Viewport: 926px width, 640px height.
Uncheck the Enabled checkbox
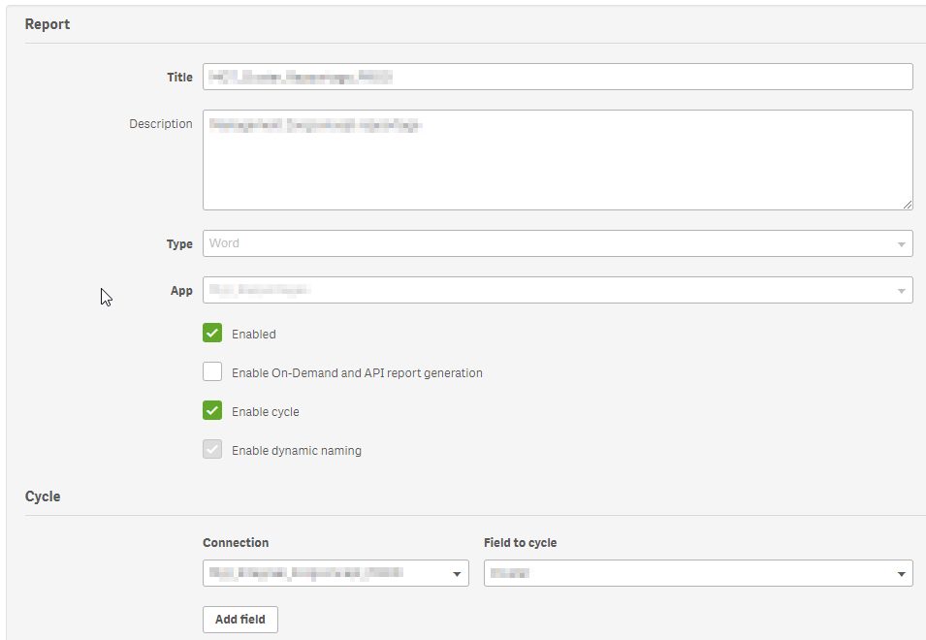212,334
